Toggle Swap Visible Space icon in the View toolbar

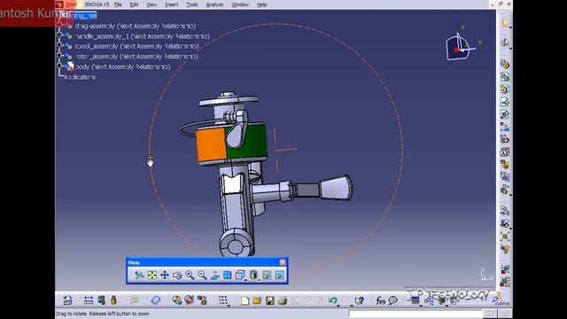click(x=279, y=276)
